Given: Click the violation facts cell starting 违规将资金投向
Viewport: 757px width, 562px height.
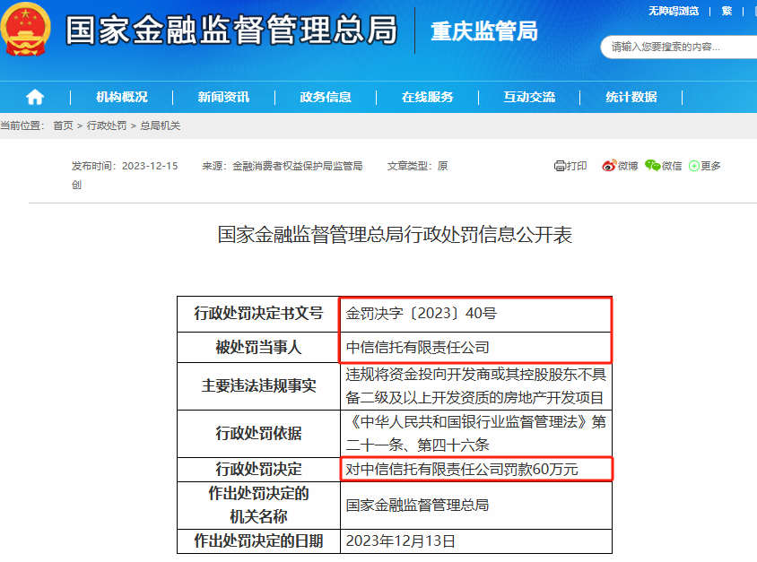Looking at the screenshot, I should pyautogui.click(x=475, y=386).
